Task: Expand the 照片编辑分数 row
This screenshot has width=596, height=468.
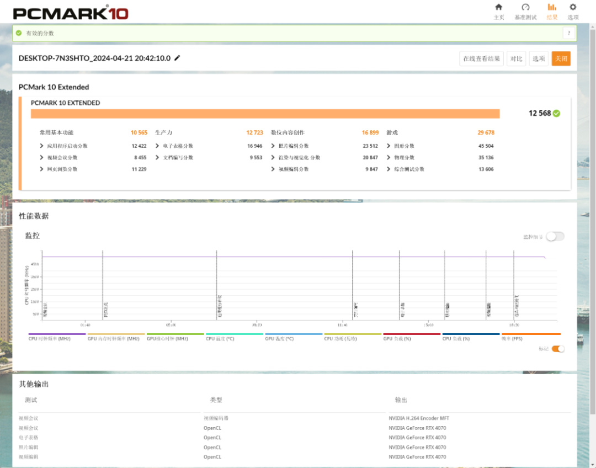Action: (273, 146)
